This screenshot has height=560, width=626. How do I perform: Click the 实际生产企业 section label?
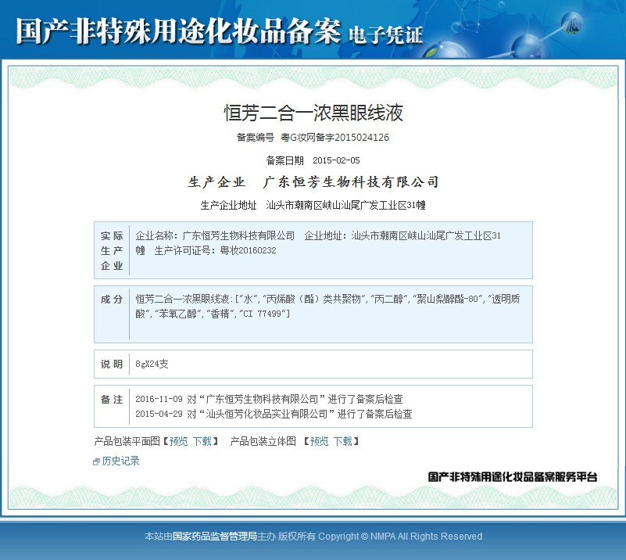tap(112, 250)
